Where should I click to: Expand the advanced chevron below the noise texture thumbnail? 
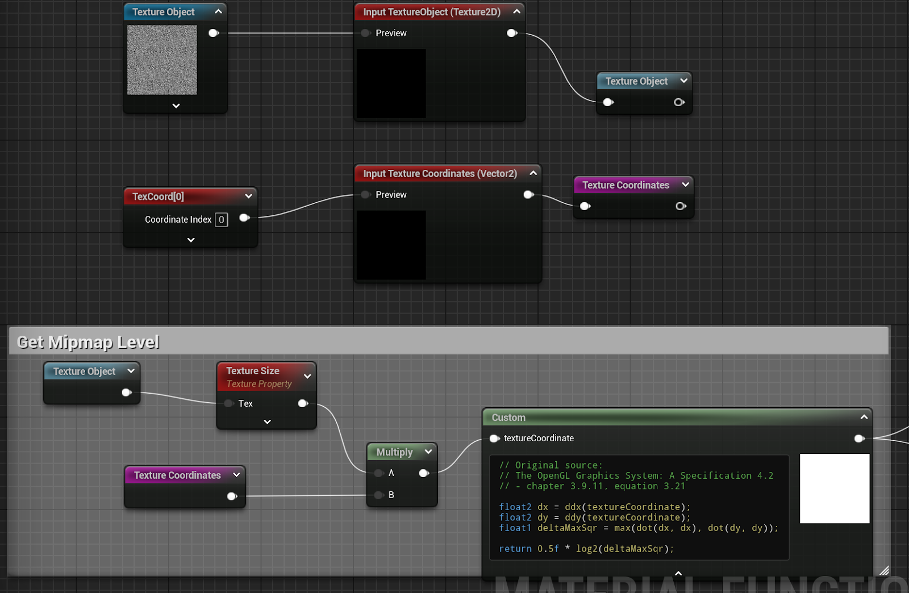click(176, 106)
